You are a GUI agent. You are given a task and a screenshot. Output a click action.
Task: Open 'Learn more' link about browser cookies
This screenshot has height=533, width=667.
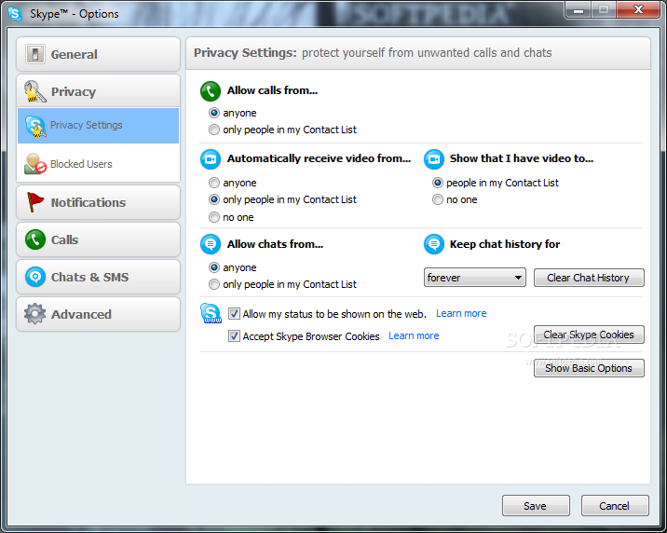coord(414,335)
